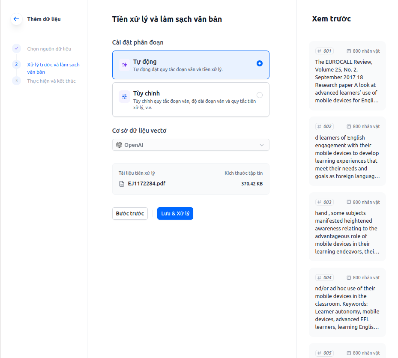Click the Tùy chỉnh sliders icon

pyautogui.click(x=124, y=97)
